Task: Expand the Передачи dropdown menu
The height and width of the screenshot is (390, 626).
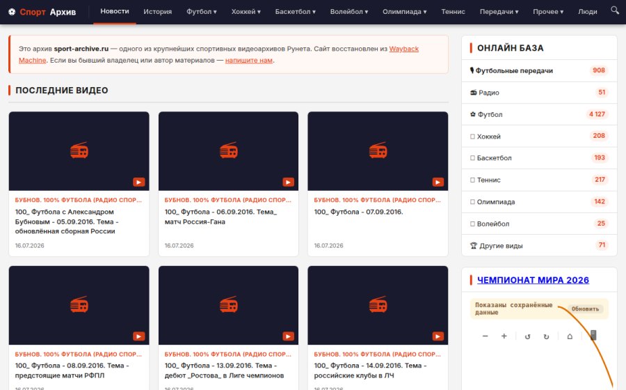Action: [x=499, y=12]
